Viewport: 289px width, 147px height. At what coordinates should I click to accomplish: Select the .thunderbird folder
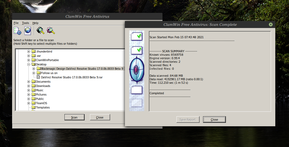[x=44, y=51]
